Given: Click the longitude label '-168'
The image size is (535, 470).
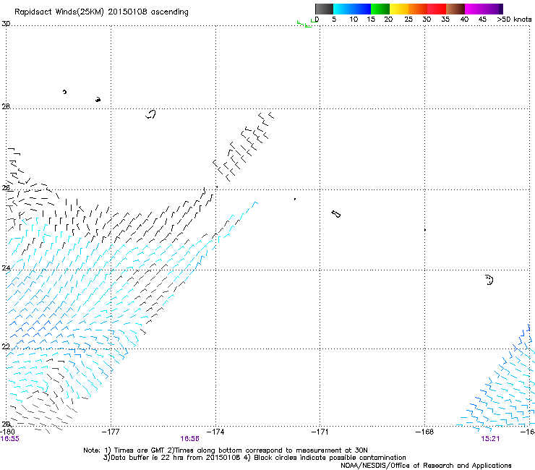Looking at the screenshot, I should point(424,432).
